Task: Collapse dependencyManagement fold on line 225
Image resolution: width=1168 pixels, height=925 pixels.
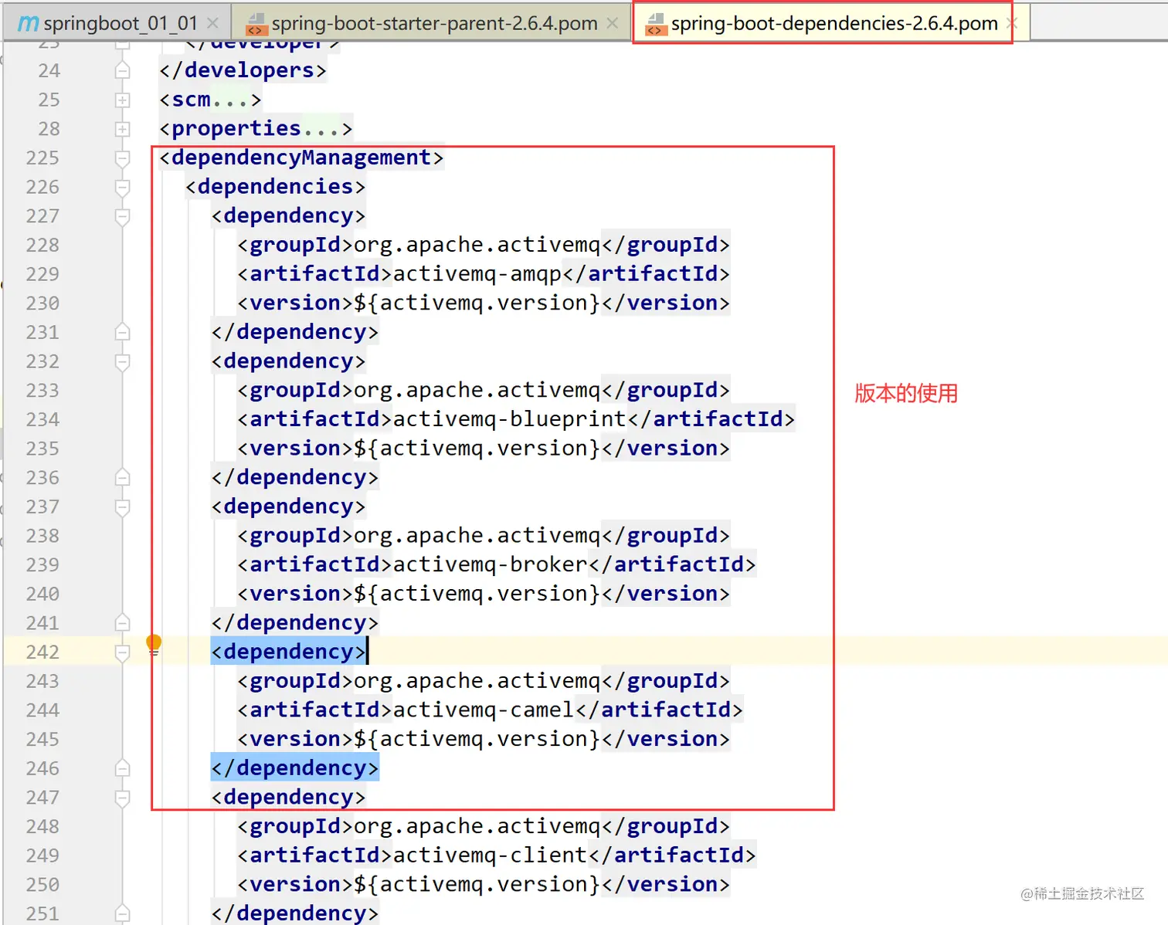Action: pos(122,158)
